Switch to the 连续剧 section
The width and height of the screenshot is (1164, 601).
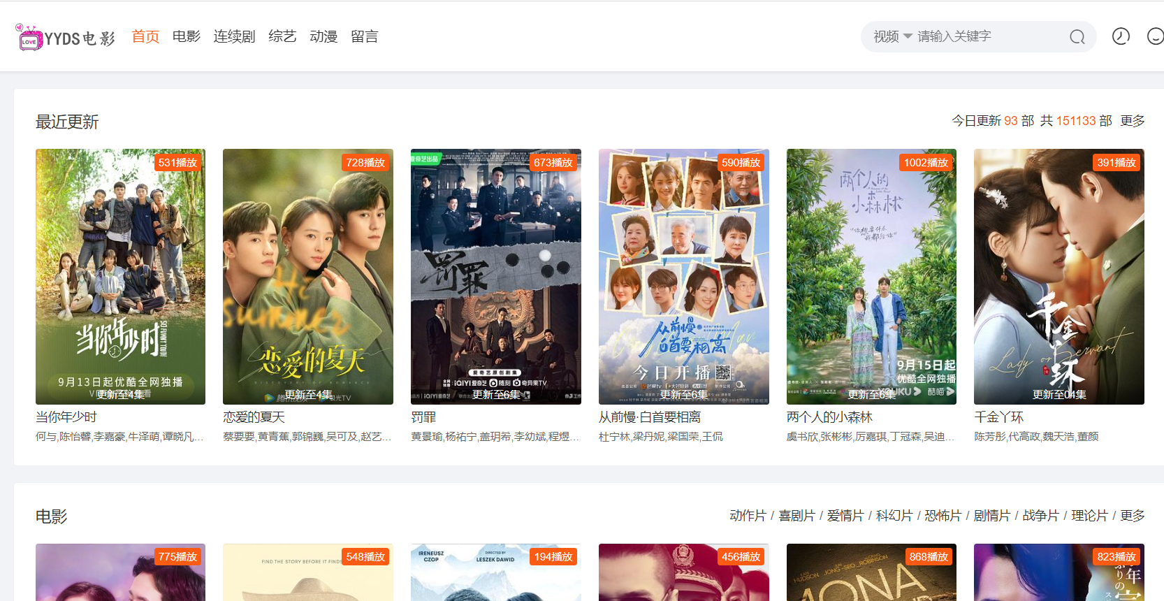[234, 36]
